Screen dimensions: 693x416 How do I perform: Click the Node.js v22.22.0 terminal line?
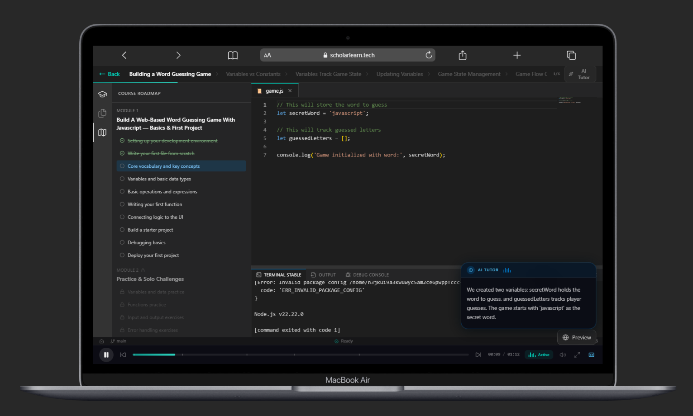tap(279, 314)
